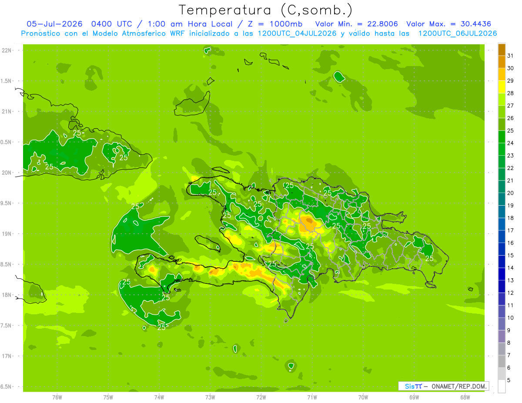Click the "74W" longitude axis label
522x403 pixels.
[159, 397]
